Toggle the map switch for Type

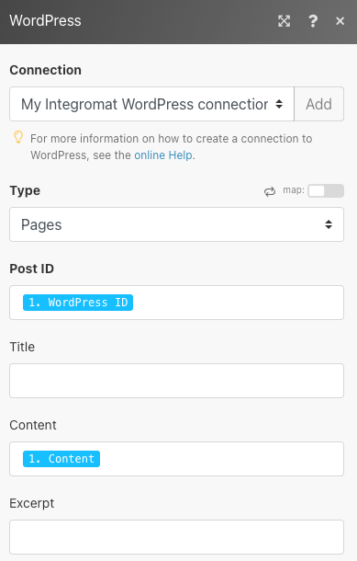[x=326, y=190]
